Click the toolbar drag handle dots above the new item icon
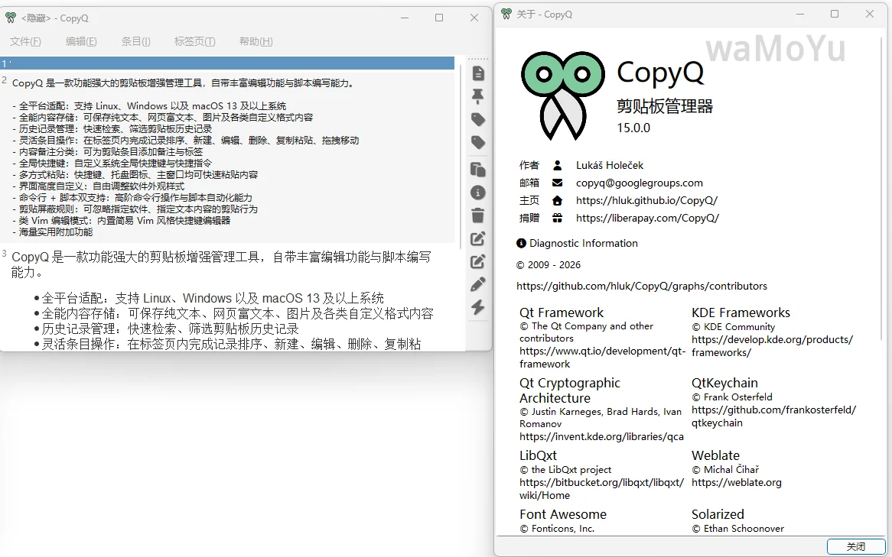892x557 pixels. click(x=478, y=59)
